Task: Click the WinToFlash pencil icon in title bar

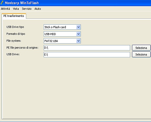Action: (x=2, y=3)
